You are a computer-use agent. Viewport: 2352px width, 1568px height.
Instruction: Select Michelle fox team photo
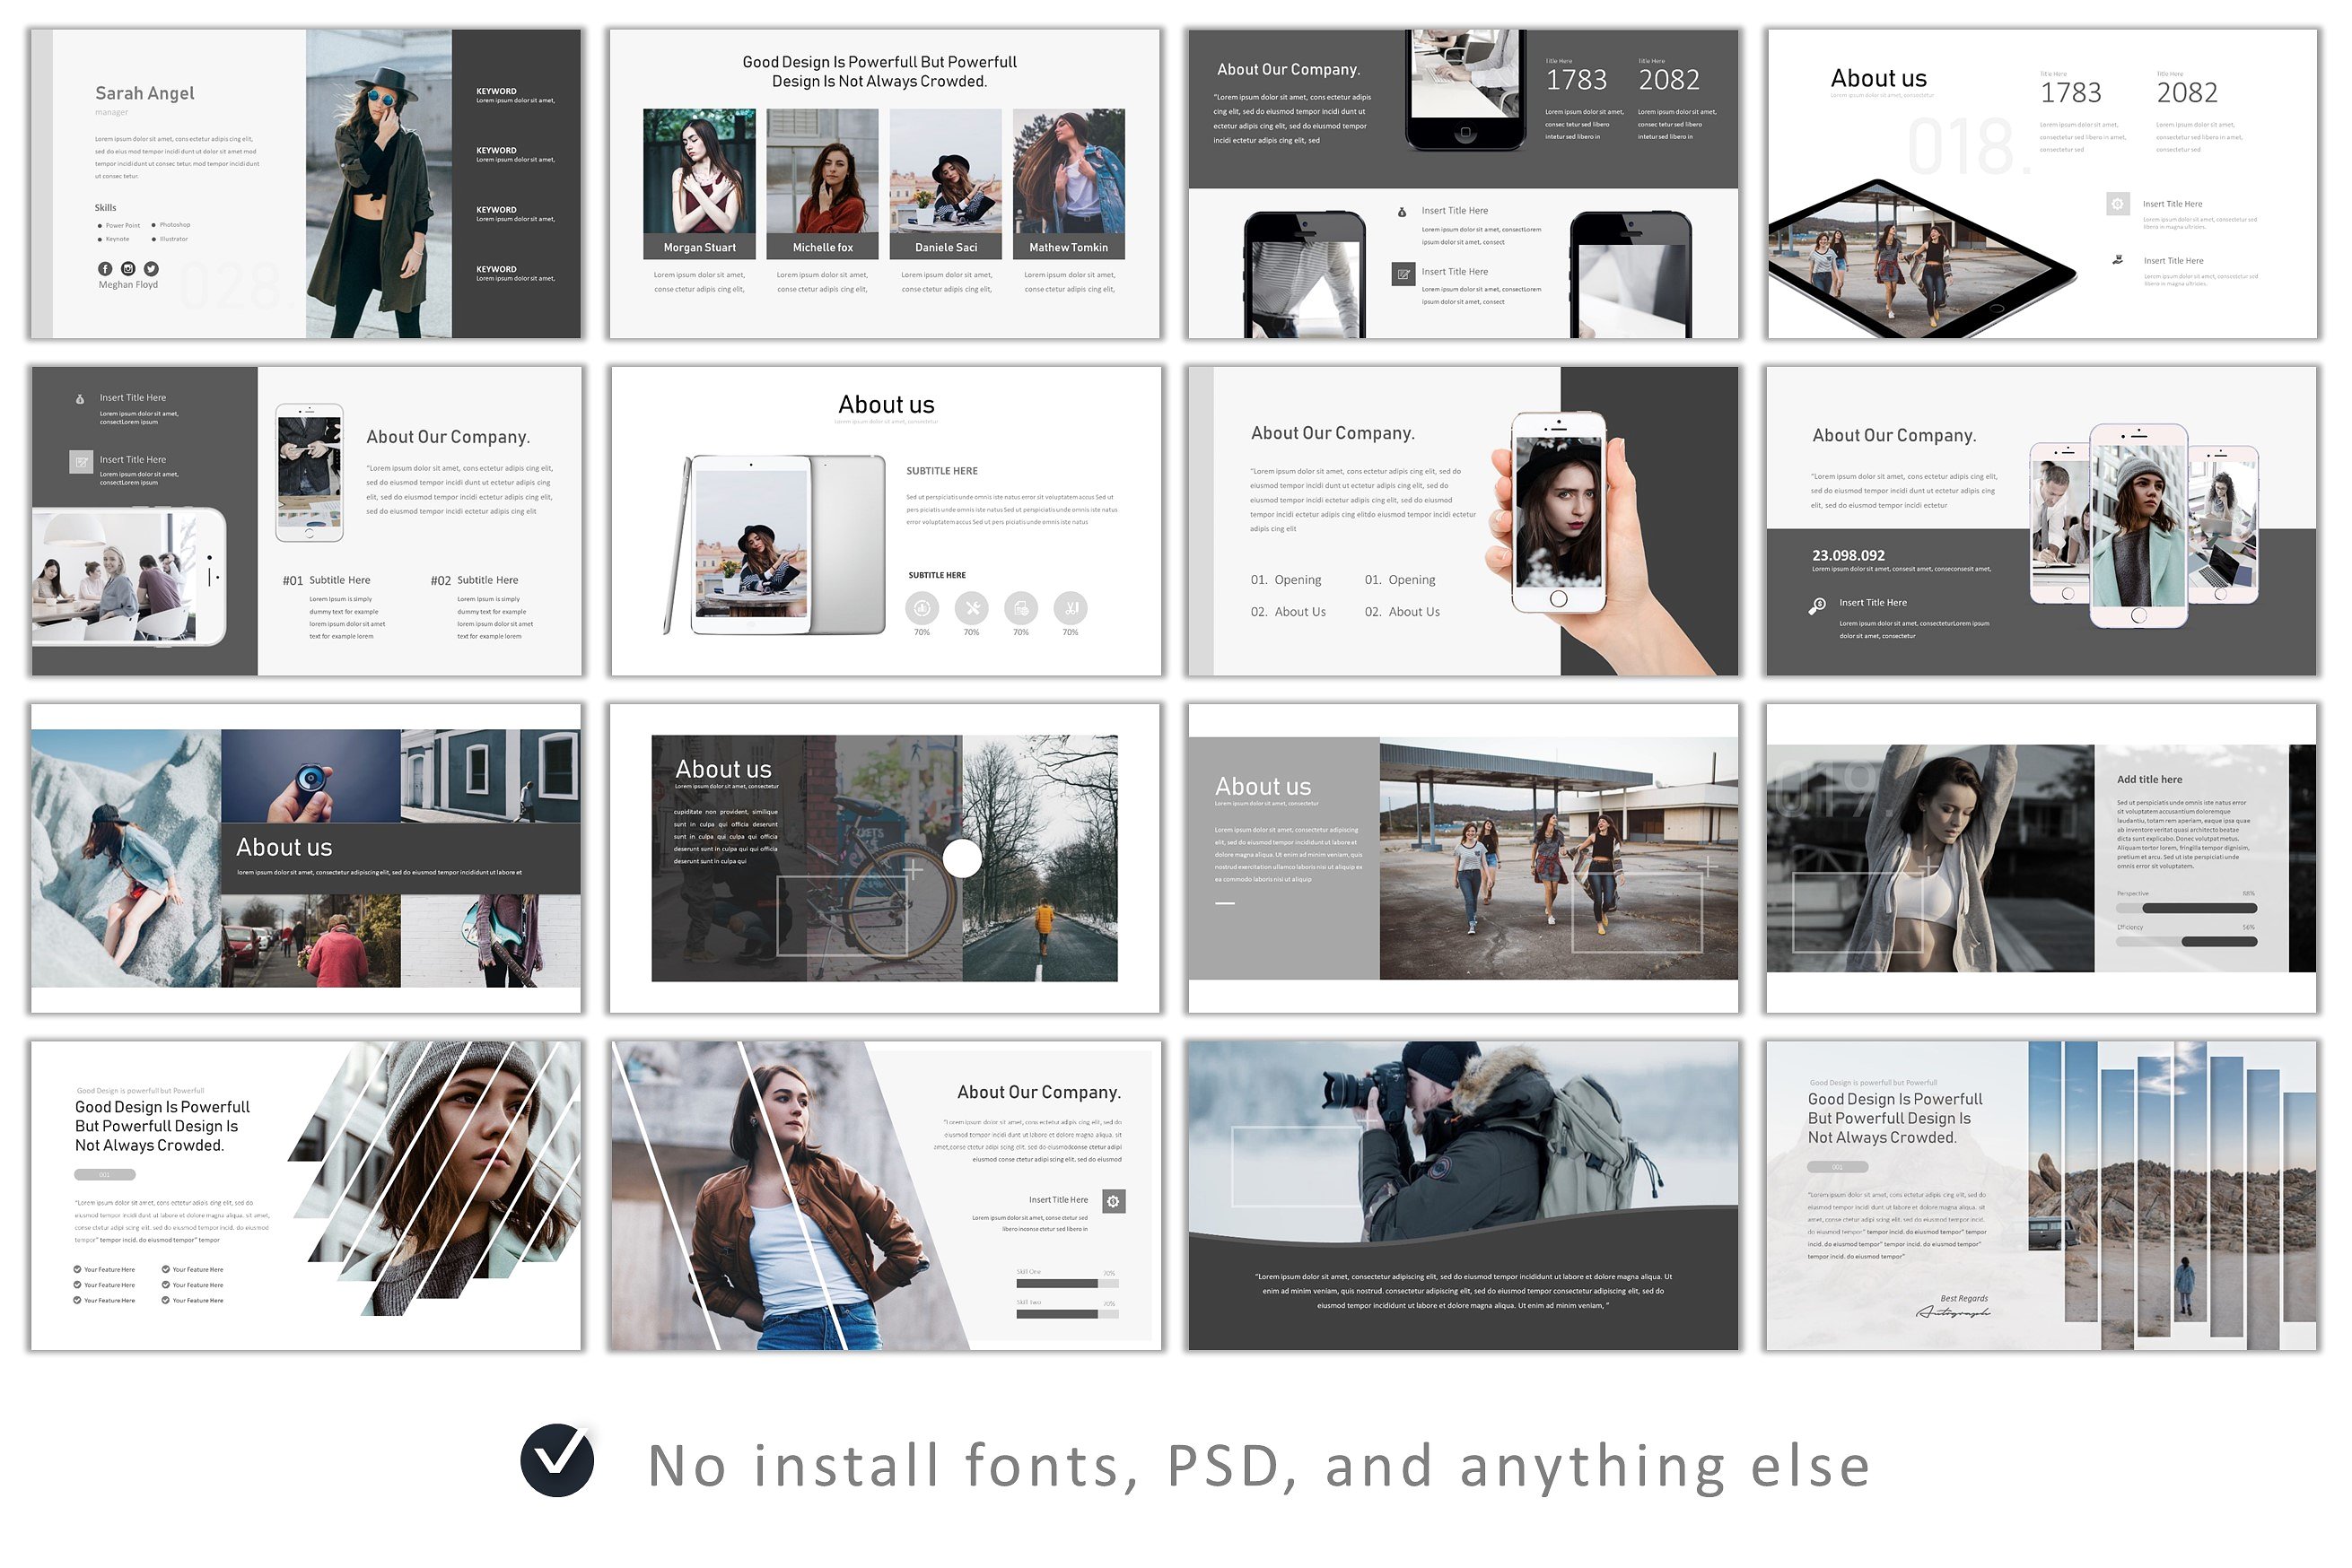tap(822, 171)
